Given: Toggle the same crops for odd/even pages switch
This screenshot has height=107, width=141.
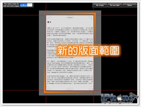Looking at the screenshot, I should (x=26, y=5).
